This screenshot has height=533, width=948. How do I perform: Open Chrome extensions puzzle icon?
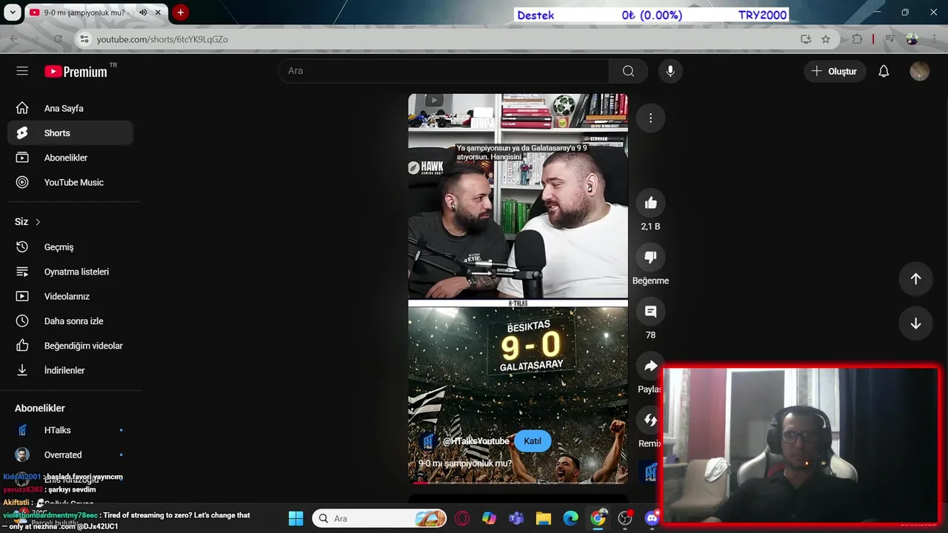pos(858,39)
